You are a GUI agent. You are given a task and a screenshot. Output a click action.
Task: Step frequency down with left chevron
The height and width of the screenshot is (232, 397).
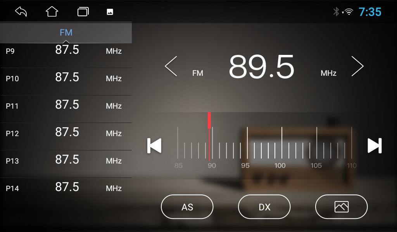point(171,66)
